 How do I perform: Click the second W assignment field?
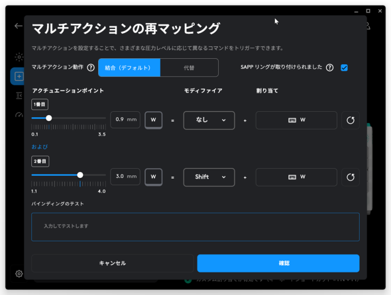296,177
